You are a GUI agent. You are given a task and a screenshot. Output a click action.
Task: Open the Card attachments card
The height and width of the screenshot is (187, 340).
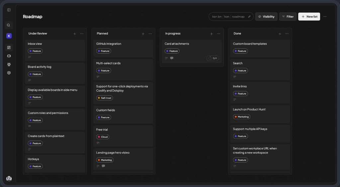[x=192, y=51]
